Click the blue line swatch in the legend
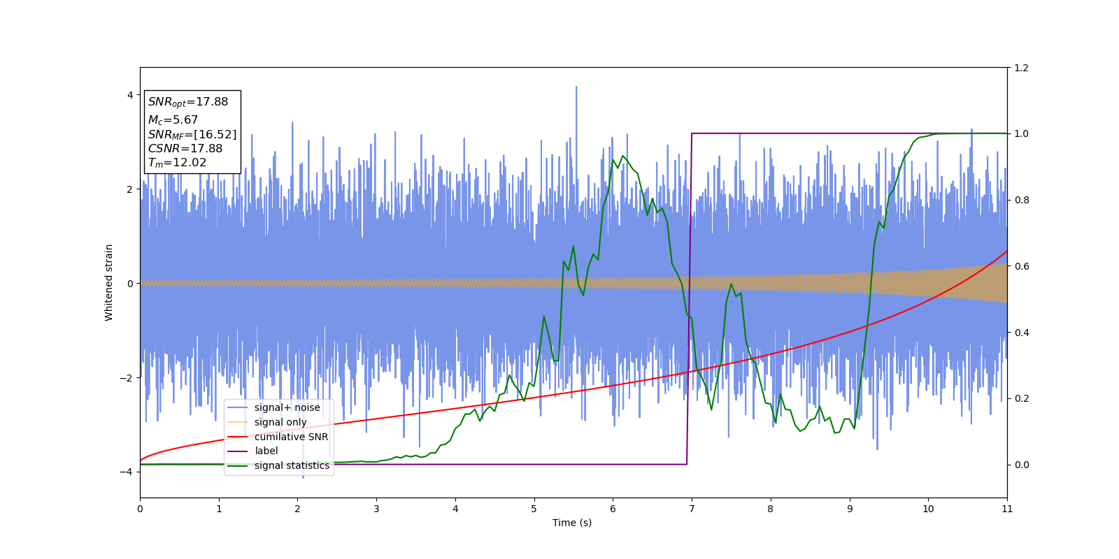Viewport: 1119px width, 559px height. 238,408
